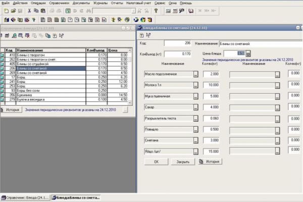
Task: Click the Open folder toolbar icon
Action: 13,11
